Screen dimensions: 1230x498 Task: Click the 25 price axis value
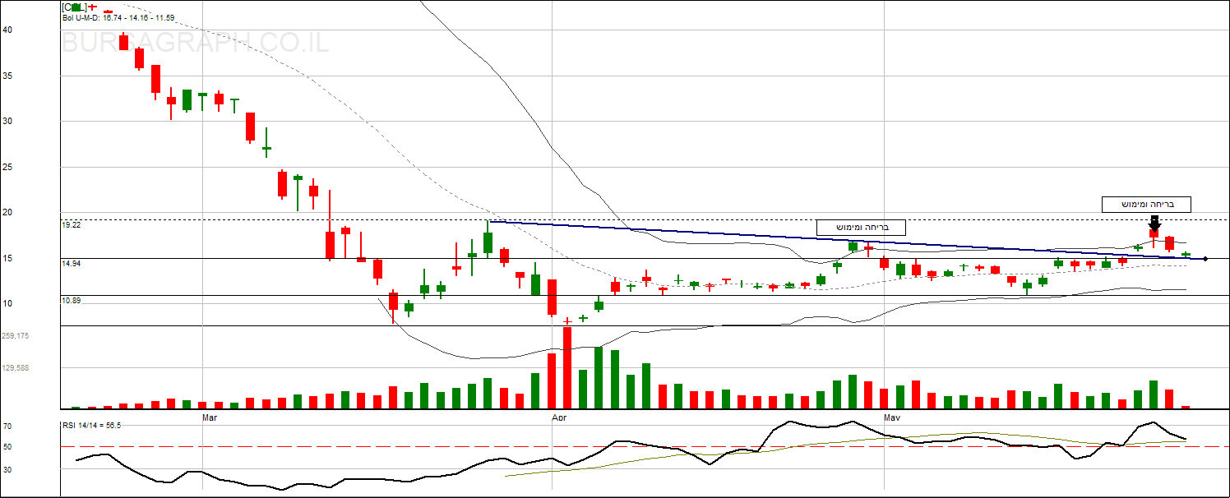[x=7, y=167]
